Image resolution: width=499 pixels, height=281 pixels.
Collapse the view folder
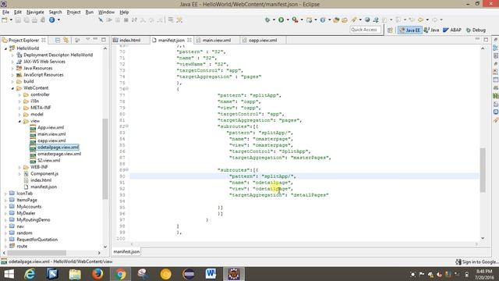coord(19,122)
